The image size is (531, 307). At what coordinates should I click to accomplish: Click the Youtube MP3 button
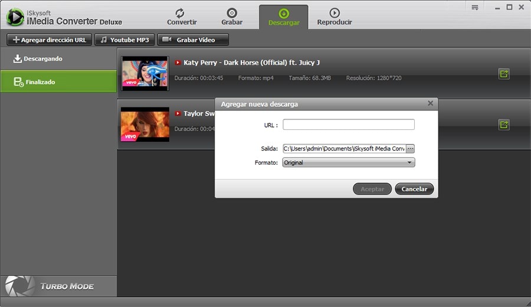pyautogui.click(x=124, y=40)
